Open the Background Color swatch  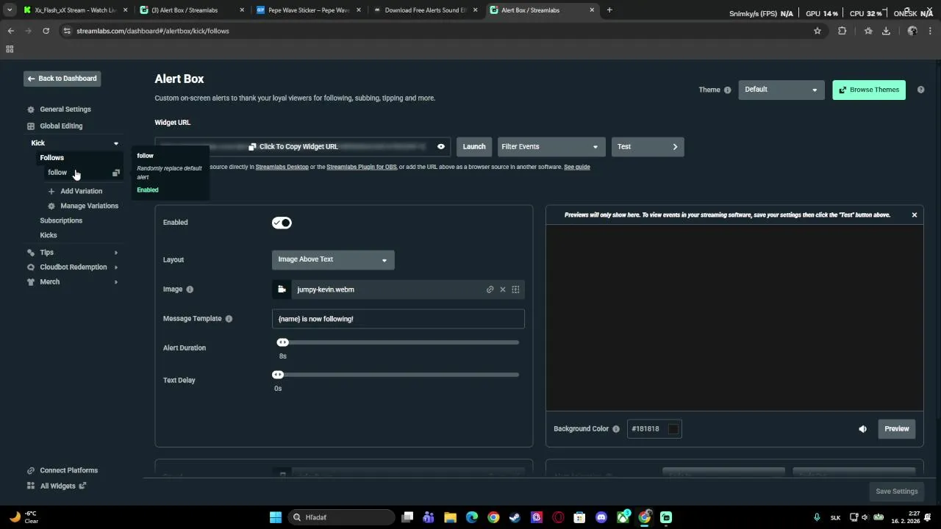coord(673,429)
